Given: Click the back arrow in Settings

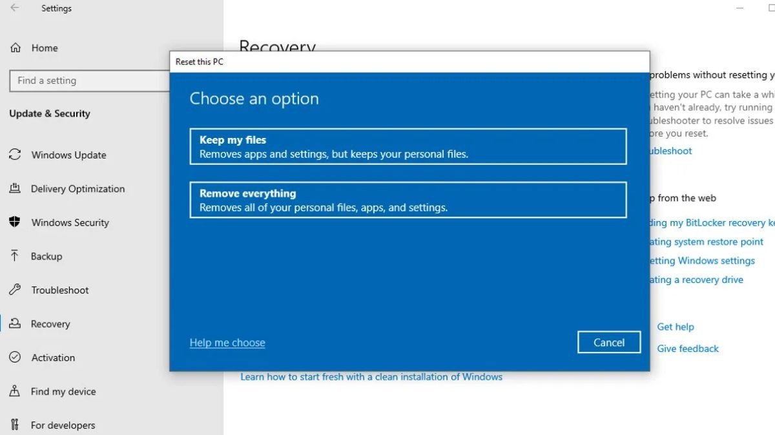Looking at the screenshot, I should click(x=14, y=8).
